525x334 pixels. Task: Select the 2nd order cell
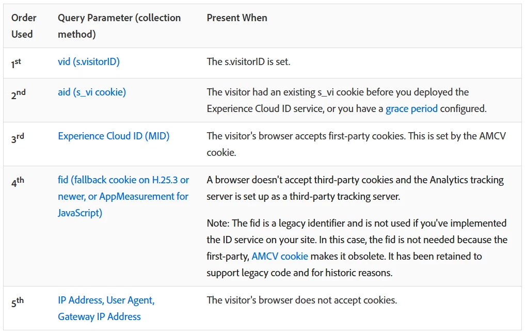18,93
